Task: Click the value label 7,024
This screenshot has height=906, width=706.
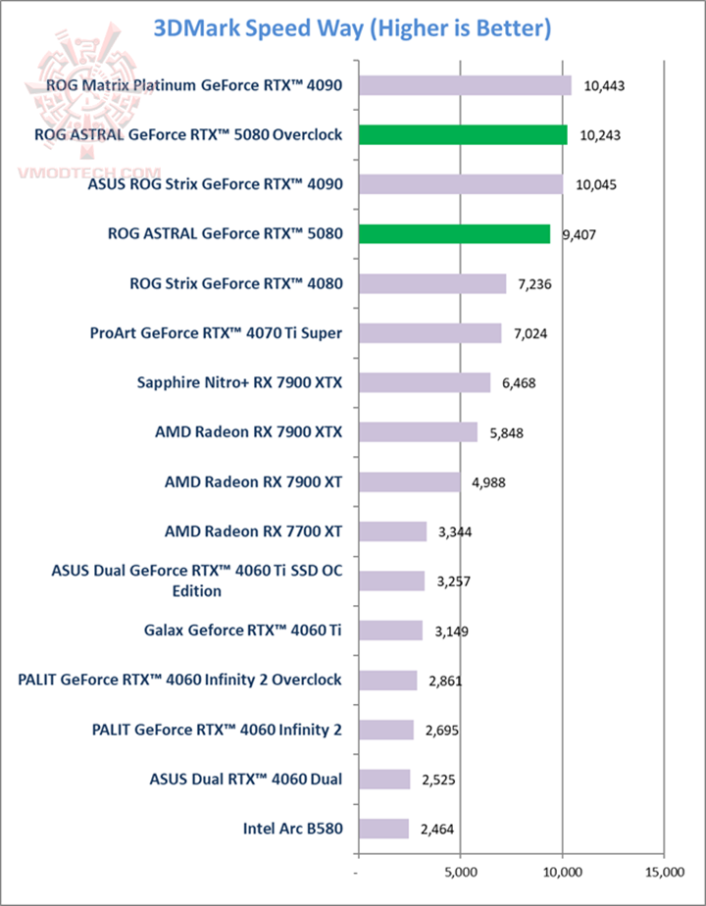Action: [x=530, y=334]
